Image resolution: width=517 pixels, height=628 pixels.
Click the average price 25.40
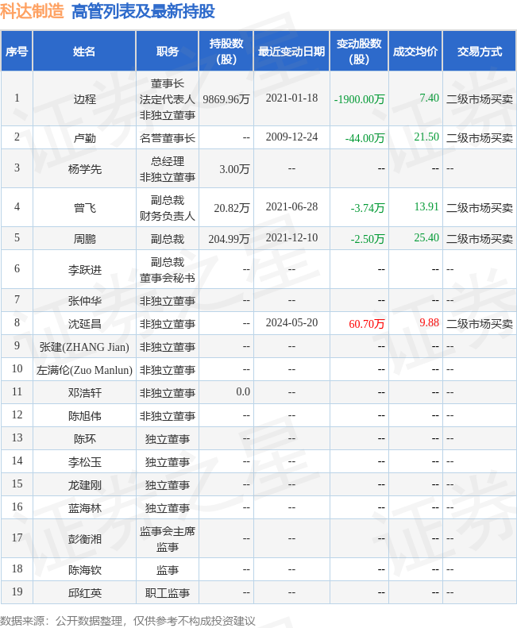pyautogui.click(x=426, y=238)
